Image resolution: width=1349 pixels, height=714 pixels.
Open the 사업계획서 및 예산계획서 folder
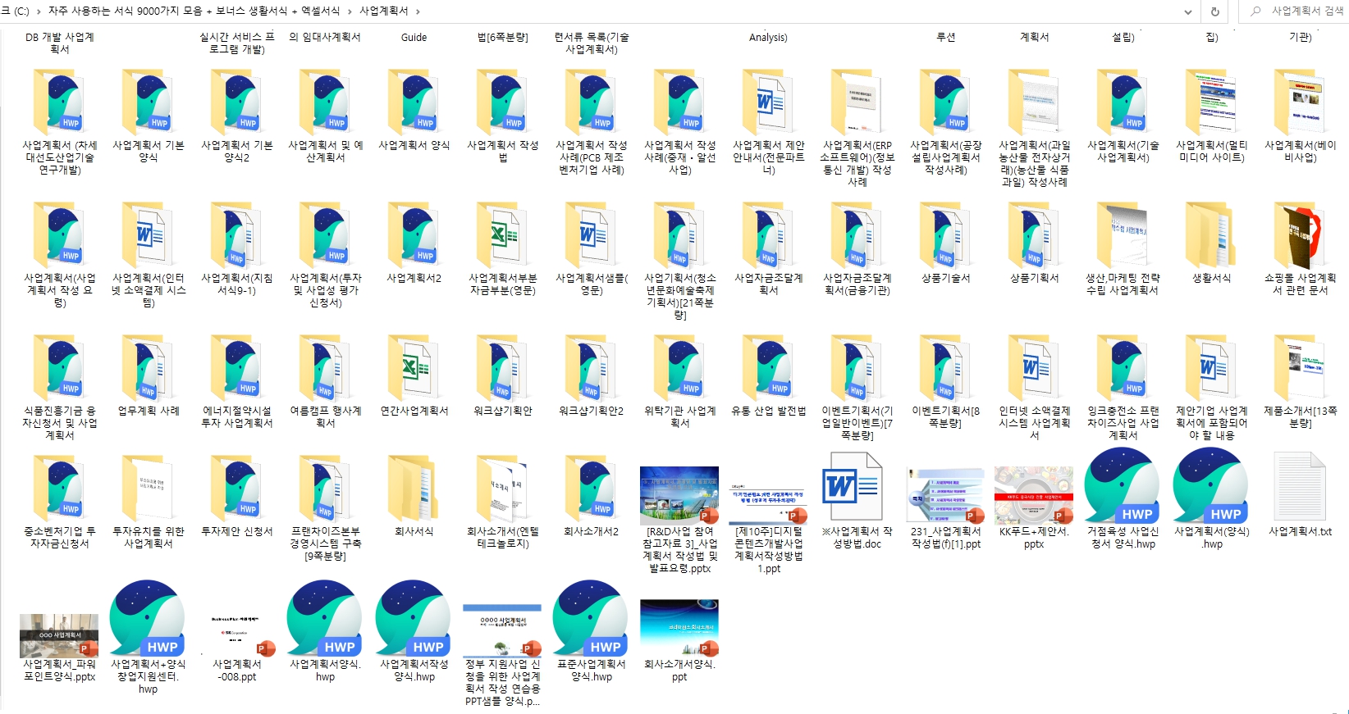325,102
